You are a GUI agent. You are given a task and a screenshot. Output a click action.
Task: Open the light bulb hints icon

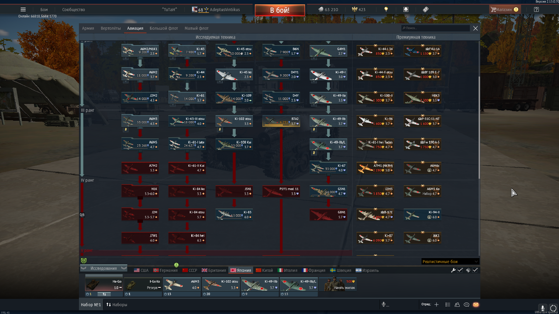[386, 10]
